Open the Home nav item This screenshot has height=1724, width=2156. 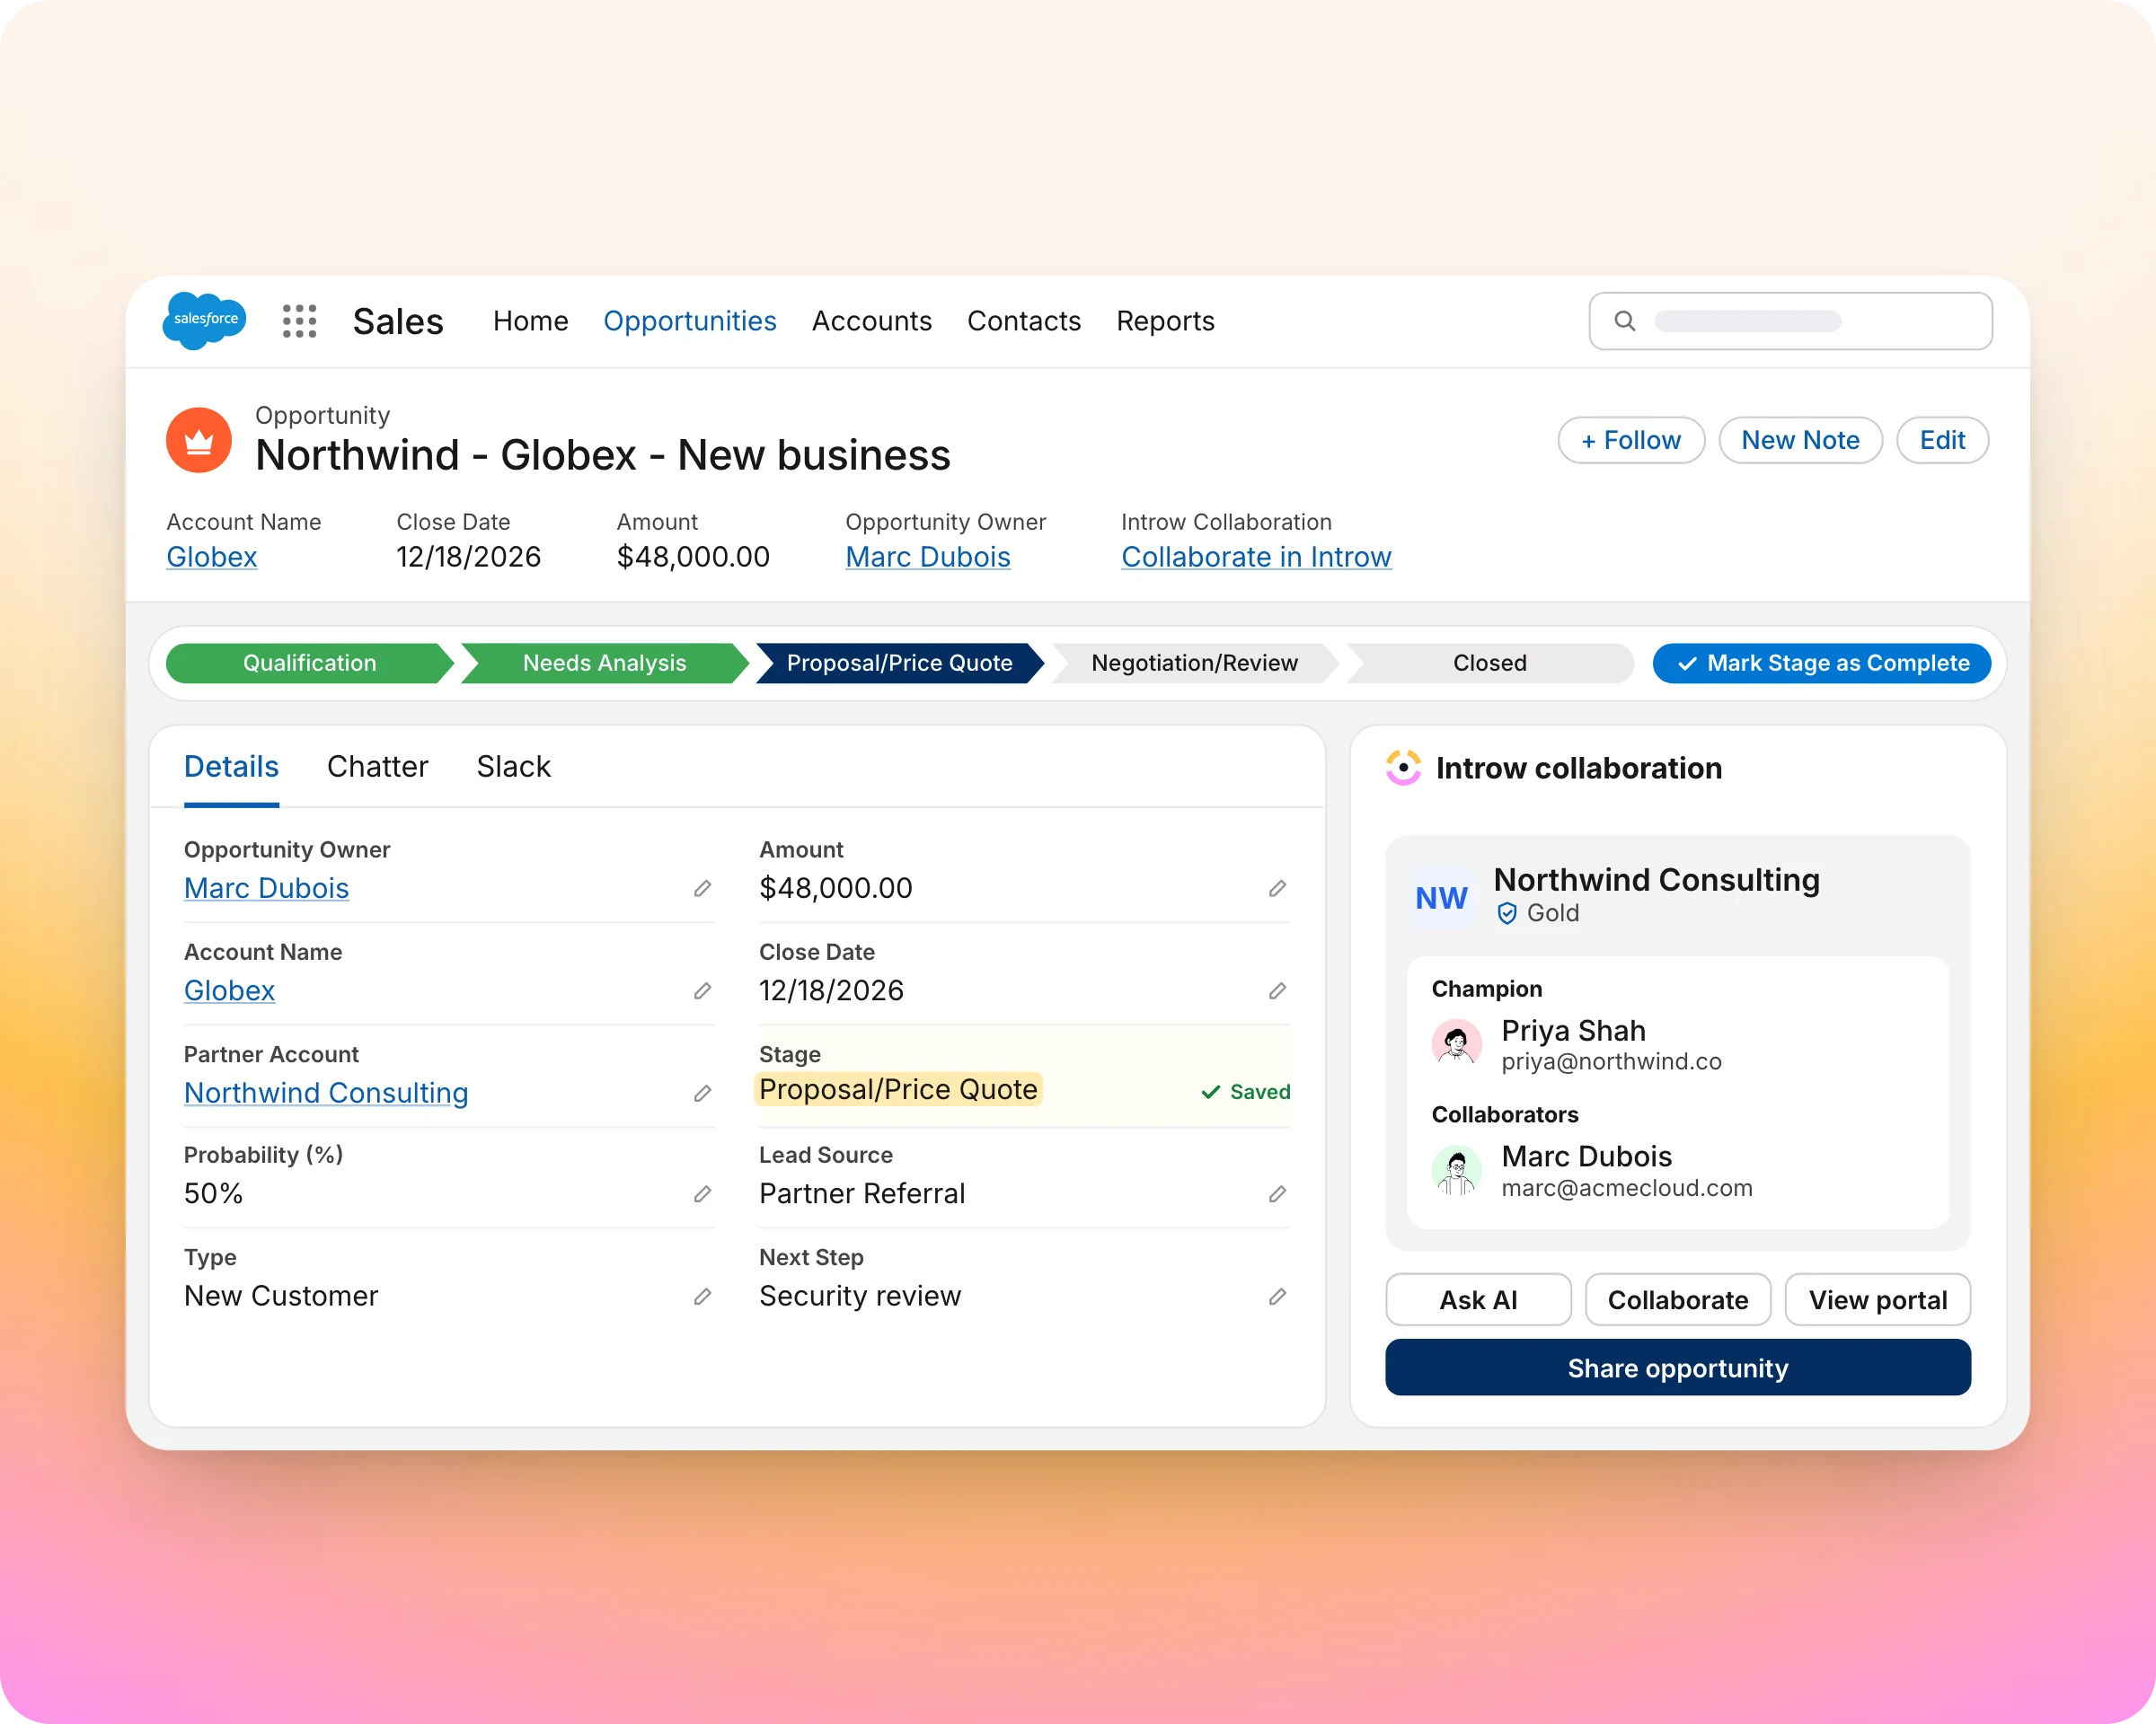(x=530, y=321)
